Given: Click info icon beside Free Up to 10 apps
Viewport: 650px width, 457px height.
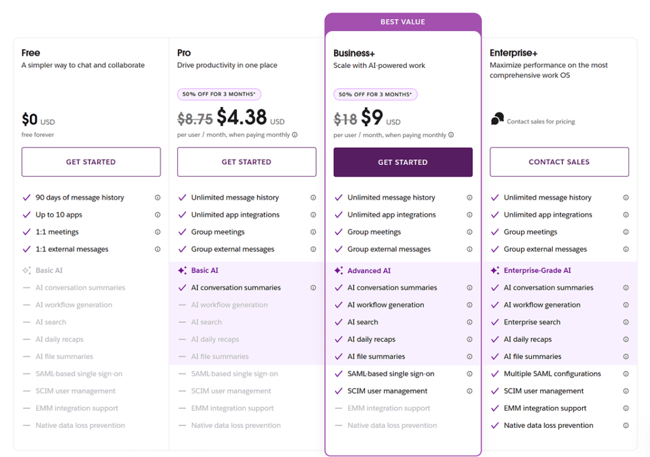Looking at the screenshot, I should (158, 215).
